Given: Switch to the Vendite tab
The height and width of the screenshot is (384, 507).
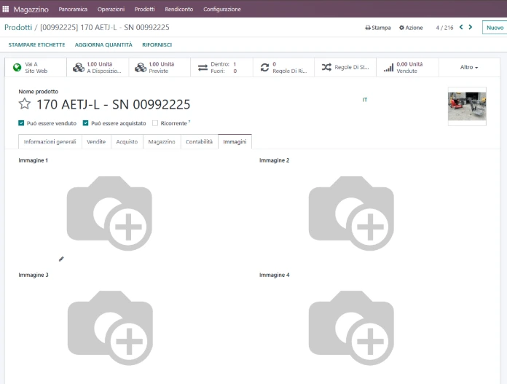Looking at the screenshot, I should coord(96,141).
